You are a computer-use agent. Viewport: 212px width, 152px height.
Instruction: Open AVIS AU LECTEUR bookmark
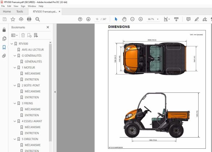pos(33,50)
